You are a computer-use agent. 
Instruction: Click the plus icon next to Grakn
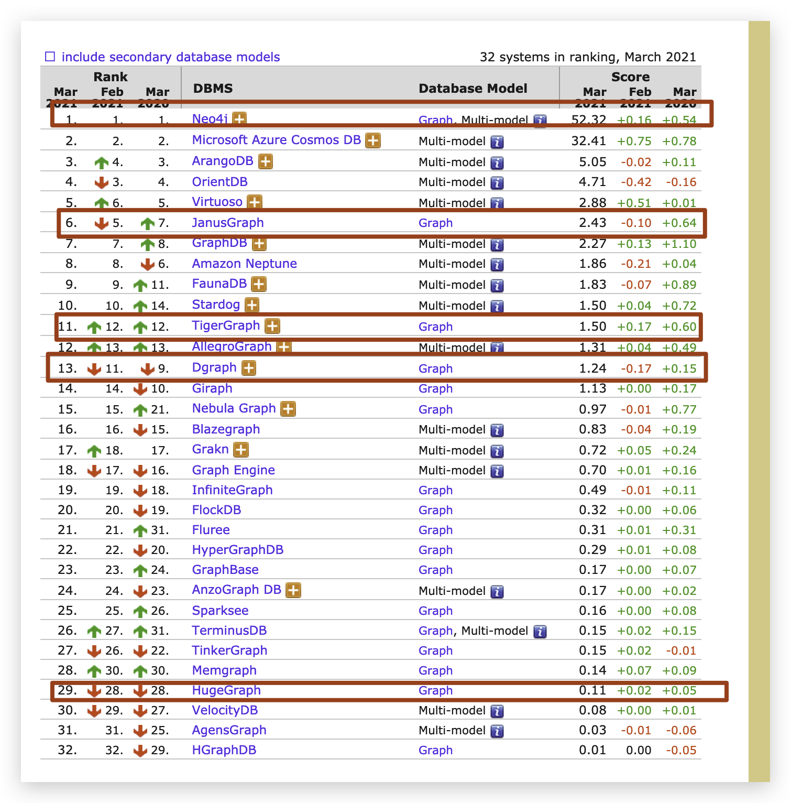pos(240,450)
